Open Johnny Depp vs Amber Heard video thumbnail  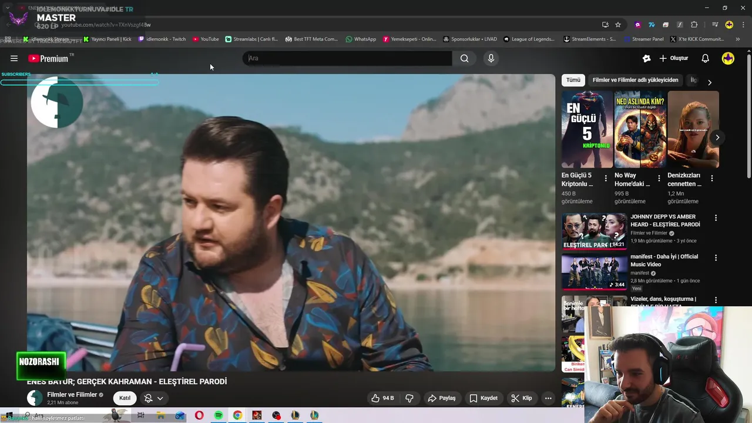594,231
